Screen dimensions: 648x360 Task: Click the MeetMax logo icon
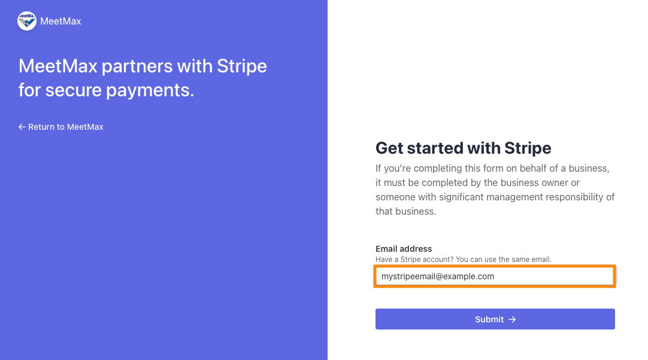coord(27,21)
